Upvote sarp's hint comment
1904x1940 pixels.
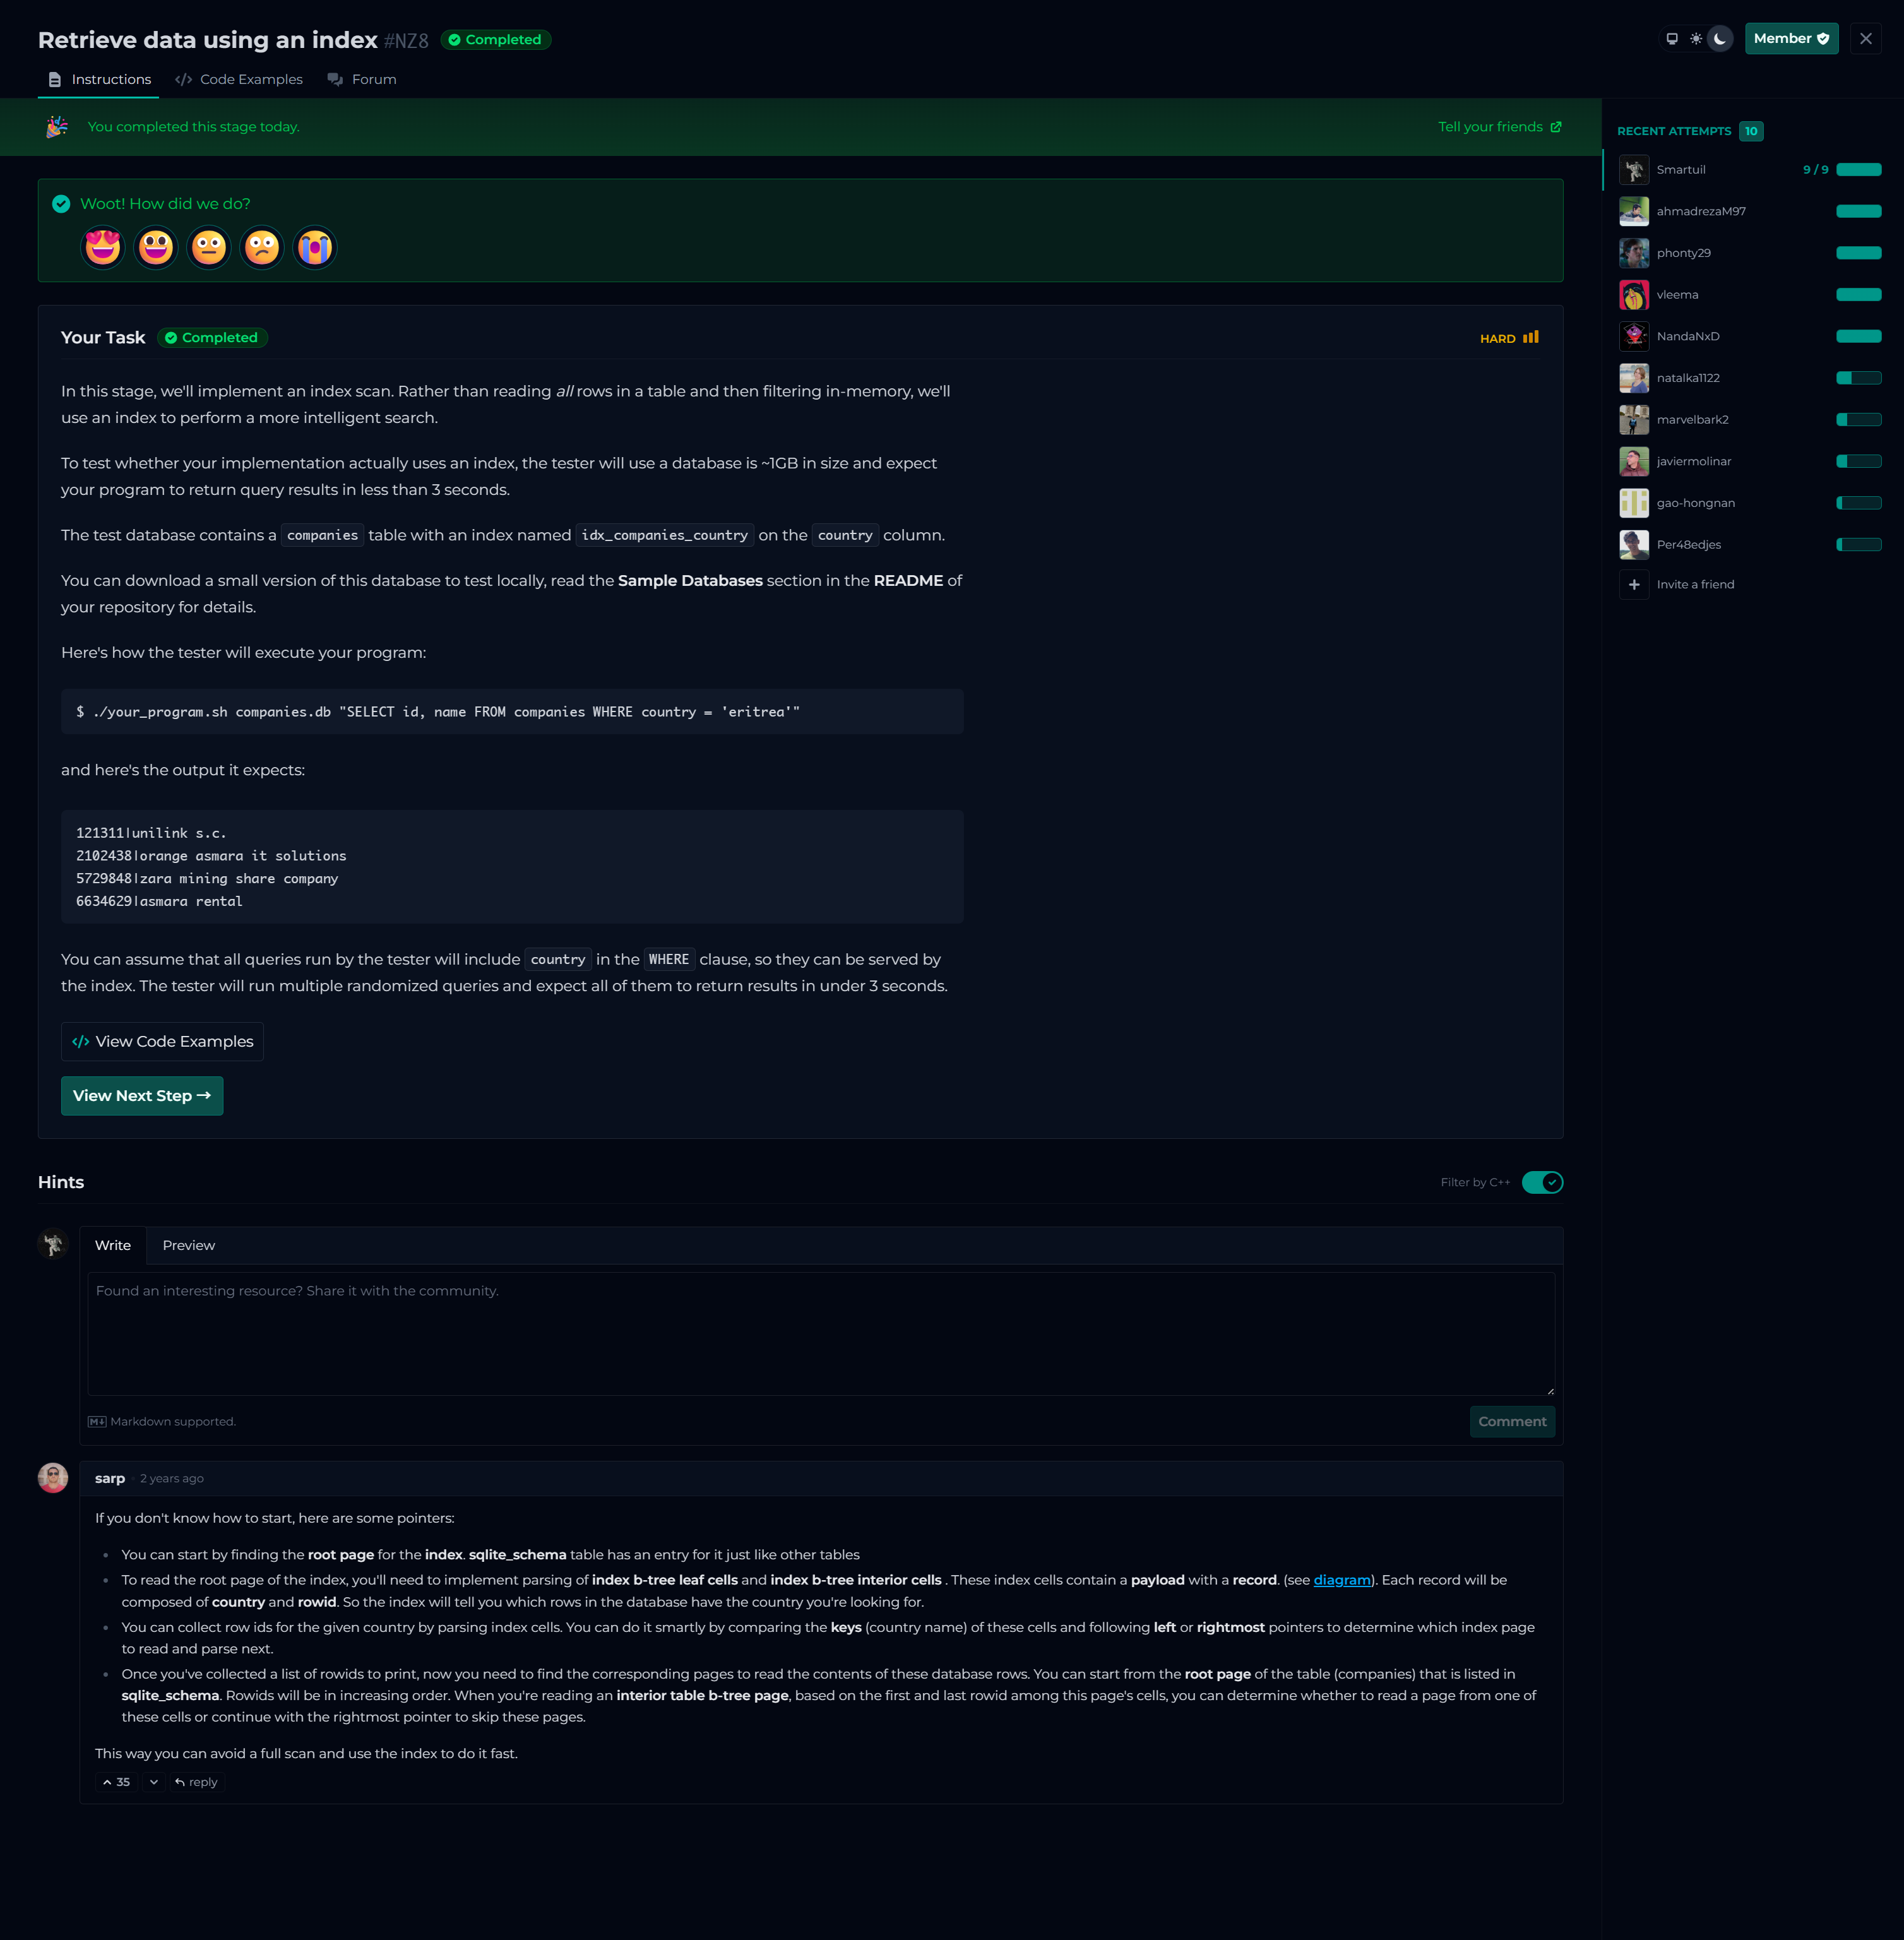coord(116,1782)
